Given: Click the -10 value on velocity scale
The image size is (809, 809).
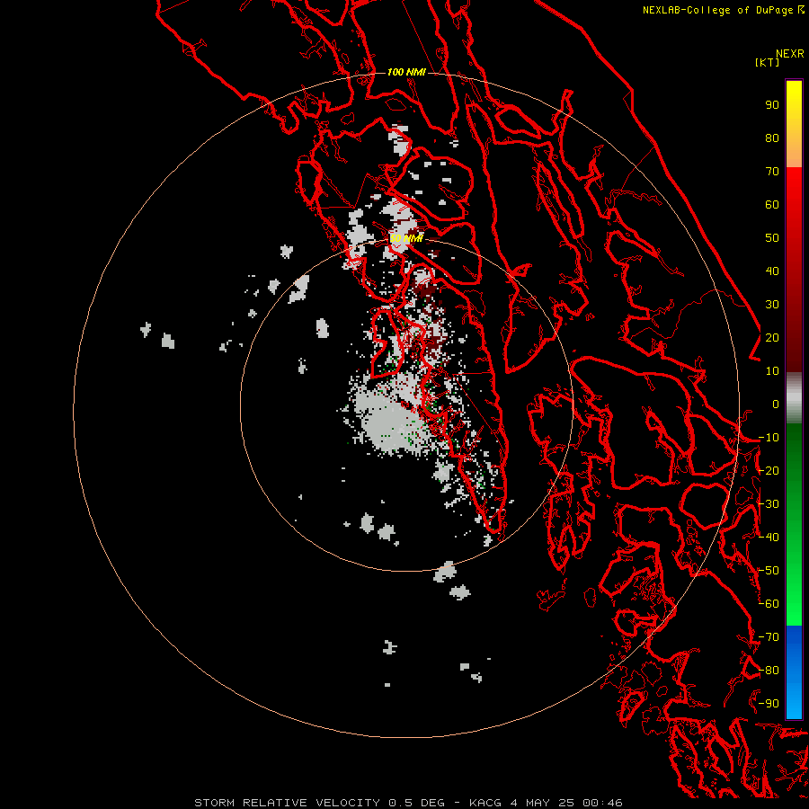Looking at the screenshot, I should [x=769, y=438].
